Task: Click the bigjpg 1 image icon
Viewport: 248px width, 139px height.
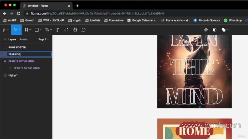Action: tap(5, 75)
